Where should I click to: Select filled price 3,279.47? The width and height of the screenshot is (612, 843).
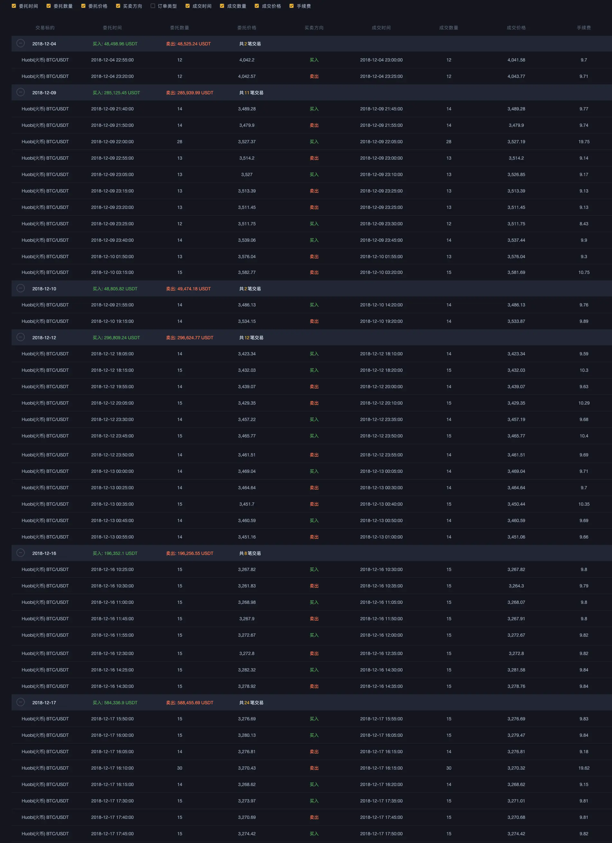pos(516,735)
